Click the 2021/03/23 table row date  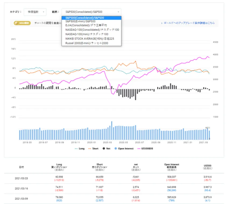click(22, 178)
